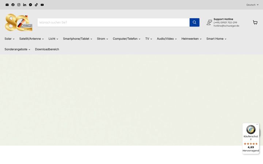The width and height of the screenshot is (263, 164).
Task: Open the Instagram icon link
Action: tap(19, 5)
